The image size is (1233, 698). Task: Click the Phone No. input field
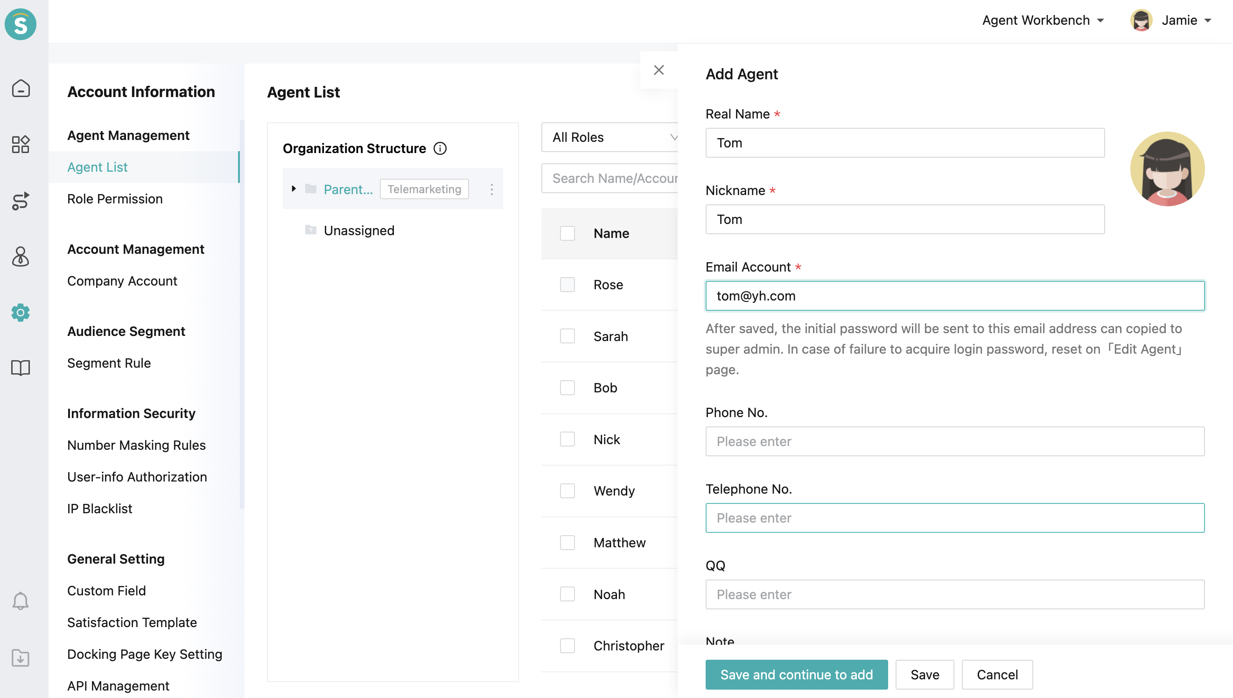[955, 441]
